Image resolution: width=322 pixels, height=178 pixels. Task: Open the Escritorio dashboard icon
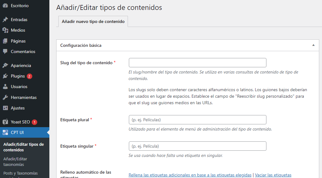click(5, 6)
